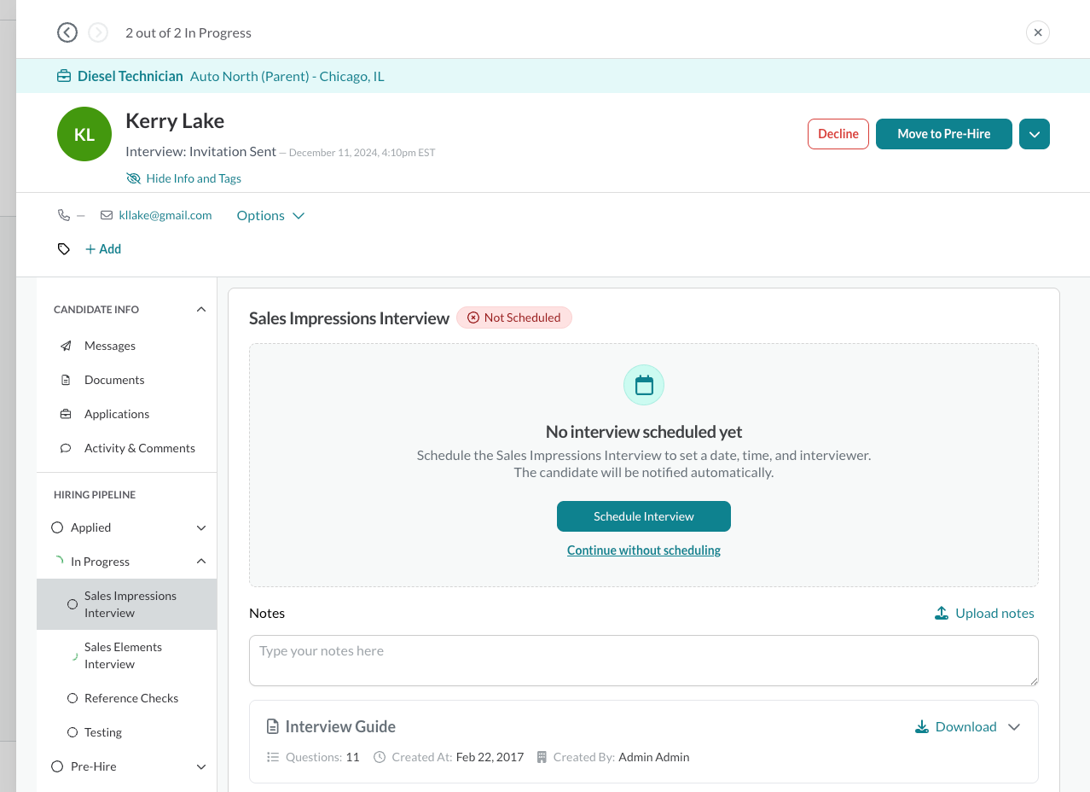Click '2 out of 2 In Progress' counter
Viewport: 1090px width, 792px height.
pos(188,32)
